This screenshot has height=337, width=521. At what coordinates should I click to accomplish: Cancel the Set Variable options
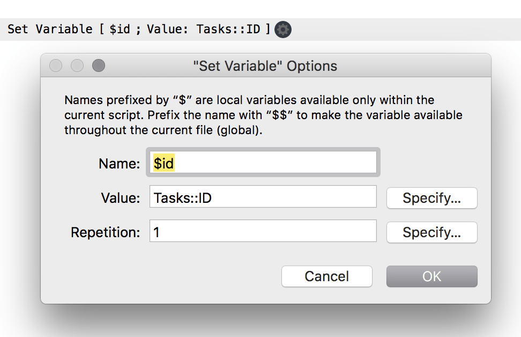[326, 276]
